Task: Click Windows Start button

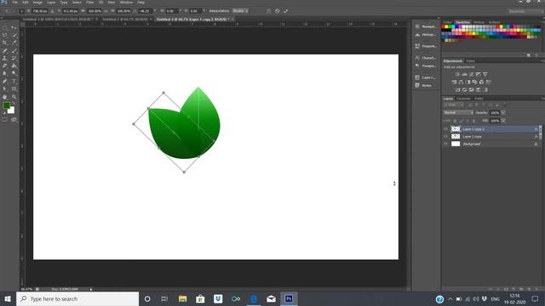Action: [x=8, y=299]
